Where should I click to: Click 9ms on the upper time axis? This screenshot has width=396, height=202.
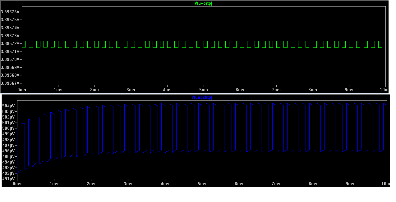349,90
